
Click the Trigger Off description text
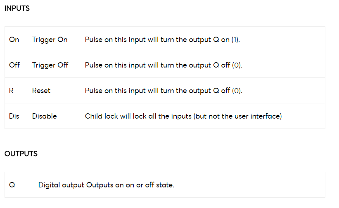coord(164,65)
